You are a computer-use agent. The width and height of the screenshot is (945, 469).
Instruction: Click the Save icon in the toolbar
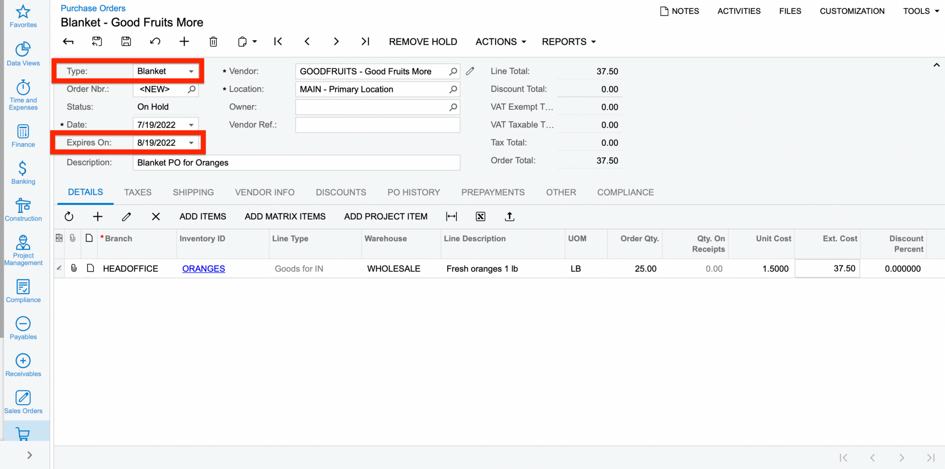(x=126, y=42)
